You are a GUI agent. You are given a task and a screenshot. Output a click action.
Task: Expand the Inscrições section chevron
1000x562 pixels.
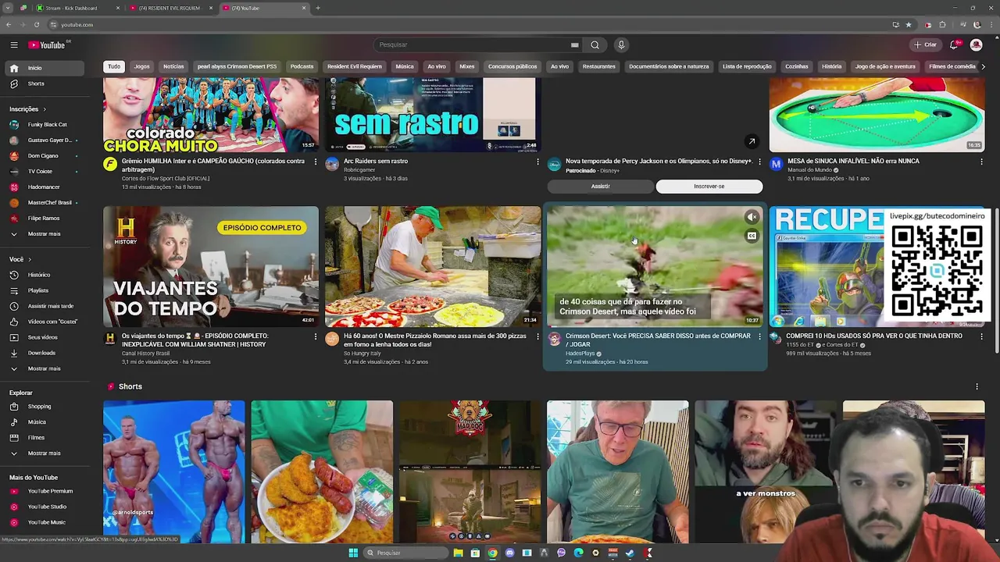pyautogui.click(x=45, y=109)
